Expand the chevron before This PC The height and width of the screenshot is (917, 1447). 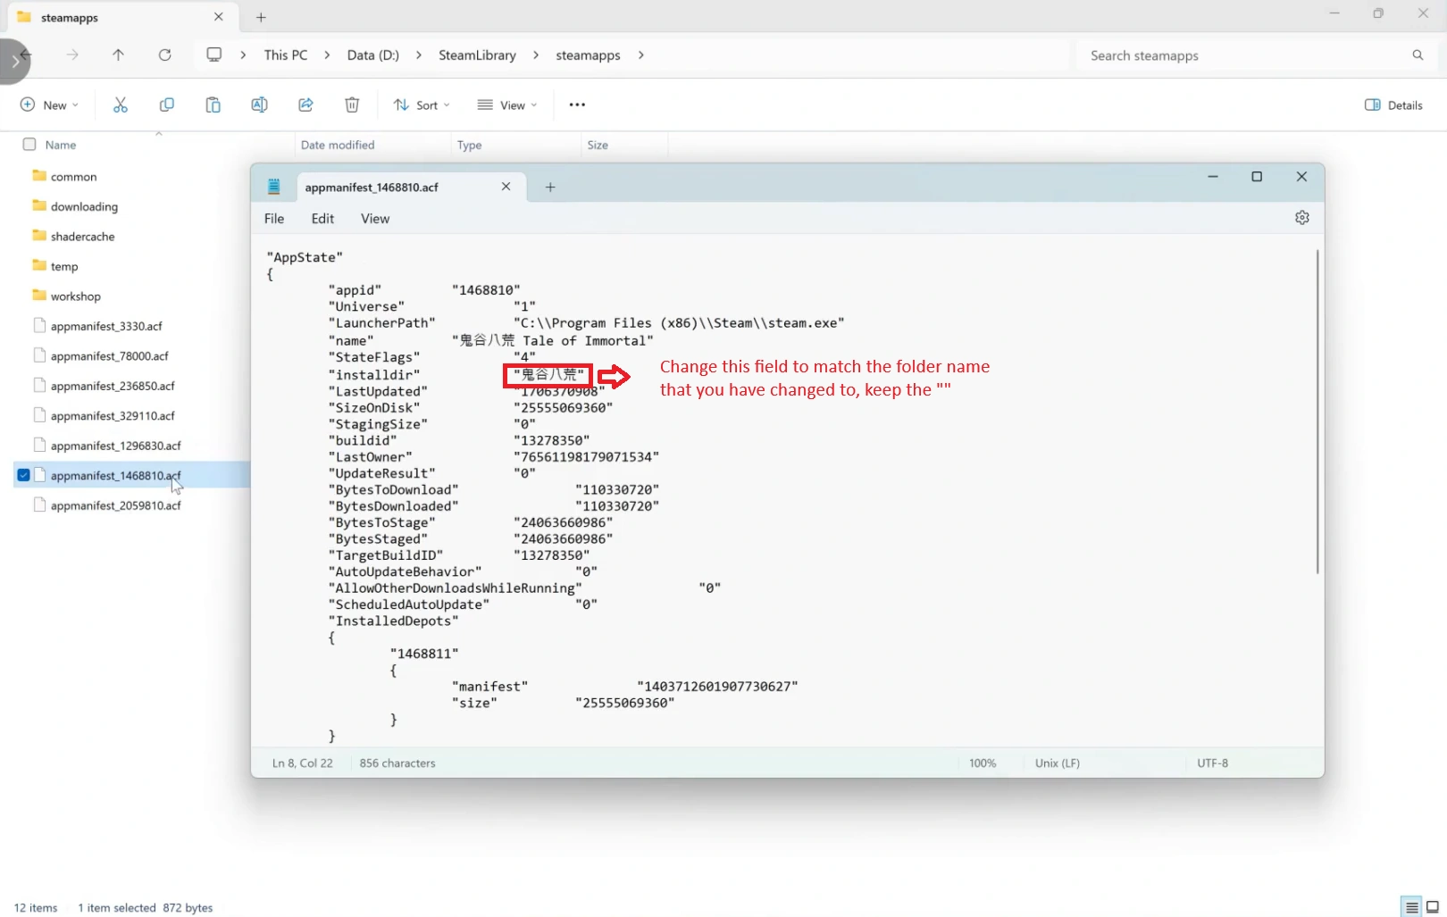point(243,55)
